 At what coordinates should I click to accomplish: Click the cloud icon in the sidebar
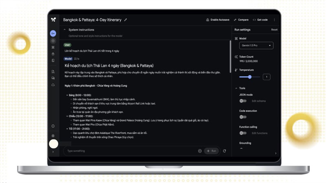[53, 85]
